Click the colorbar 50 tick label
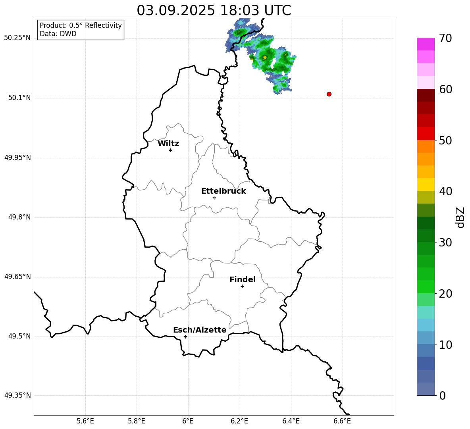The height and width of the screenshot is (429, 470). [445, 140]
